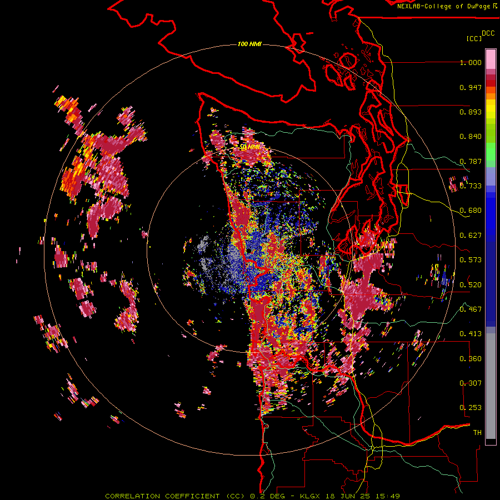Click the 0.947 scale value

tap(471, 87)
